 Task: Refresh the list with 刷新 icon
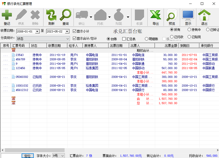point(51,15)
